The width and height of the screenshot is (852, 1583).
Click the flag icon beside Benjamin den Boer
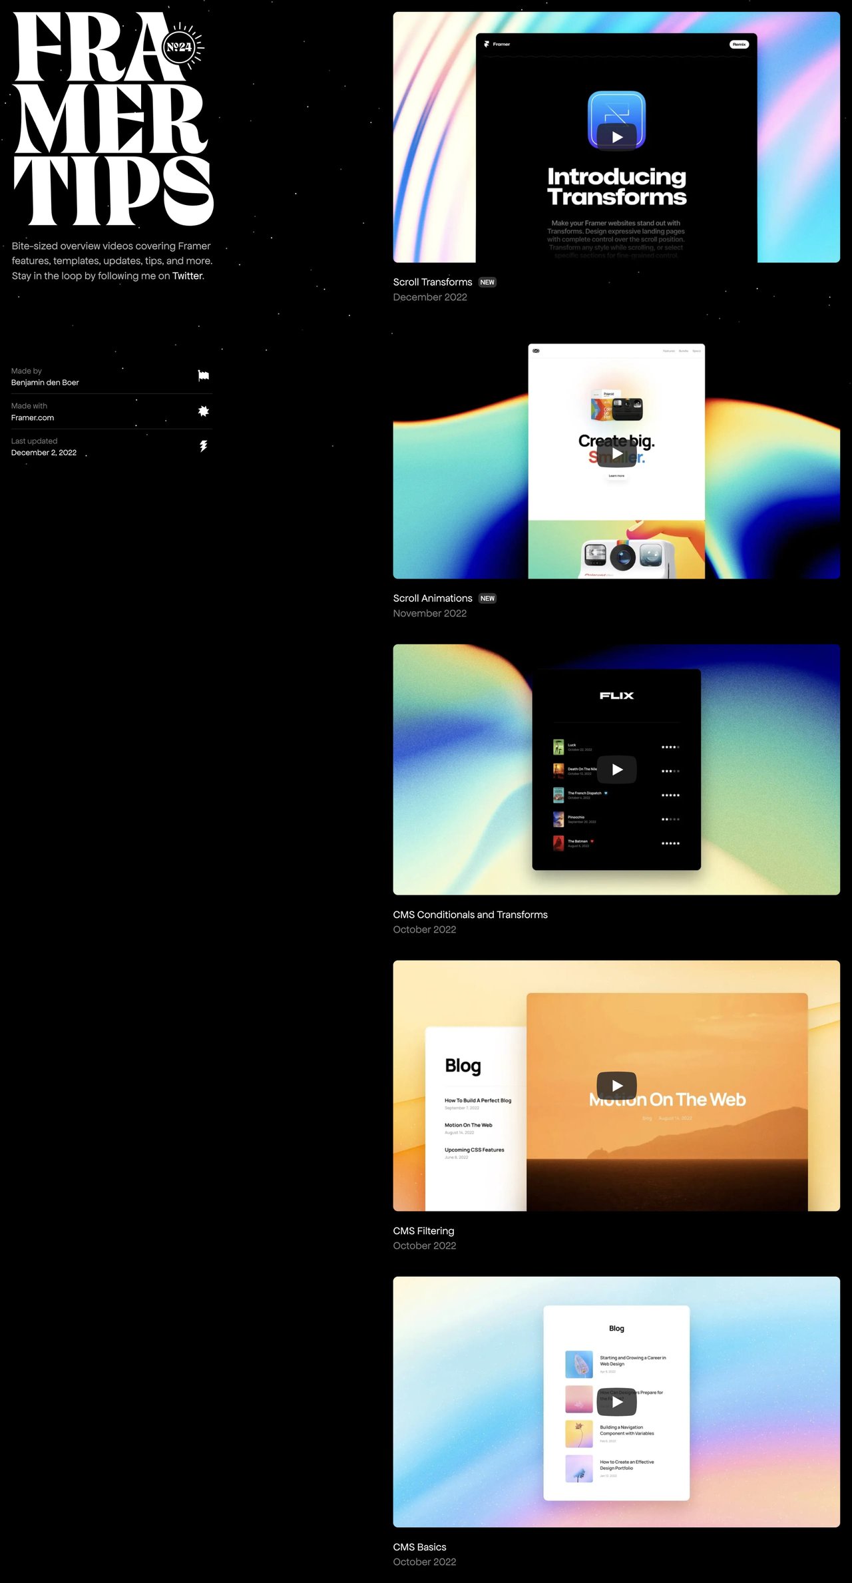204,376
